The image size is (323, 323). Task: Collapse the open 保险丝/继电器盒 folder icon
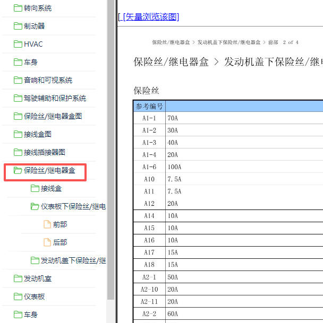18,170
